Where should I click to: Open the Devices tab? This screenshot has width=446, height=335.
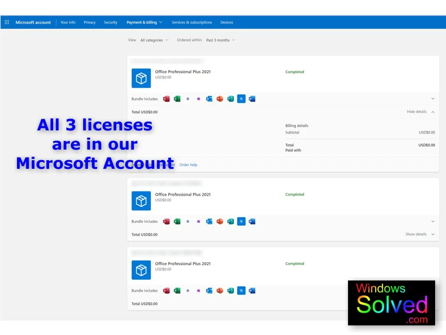[x=226, y=22]
